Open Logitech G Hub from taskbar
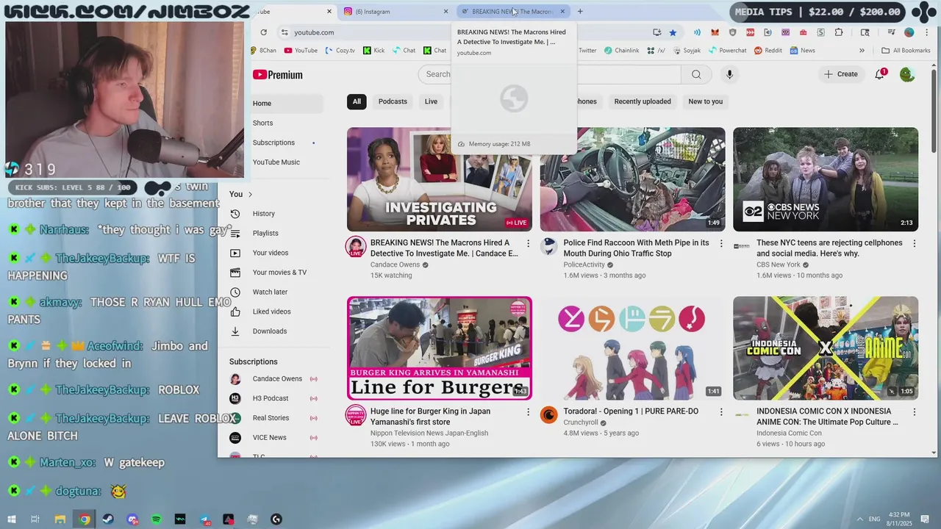 click(x=276, y=519)
